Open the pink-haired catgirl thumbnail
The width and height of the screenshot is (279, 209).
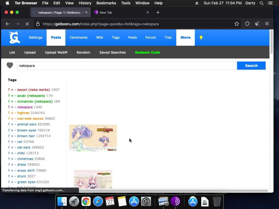93,179
